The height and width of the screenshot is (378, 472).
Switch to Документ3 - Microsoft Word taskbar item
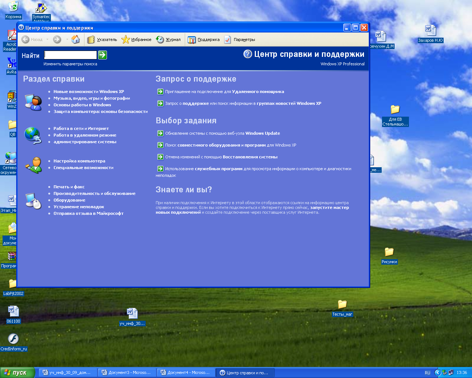point(127,372)
